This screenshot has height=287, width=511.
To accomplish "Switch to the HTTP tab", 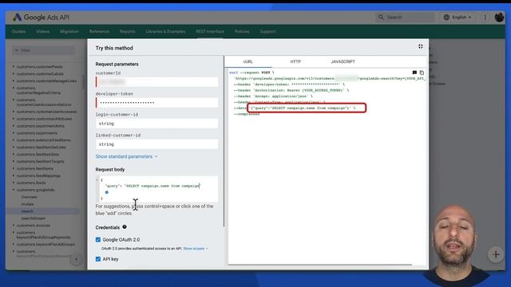I will click(x=295, y=61).
